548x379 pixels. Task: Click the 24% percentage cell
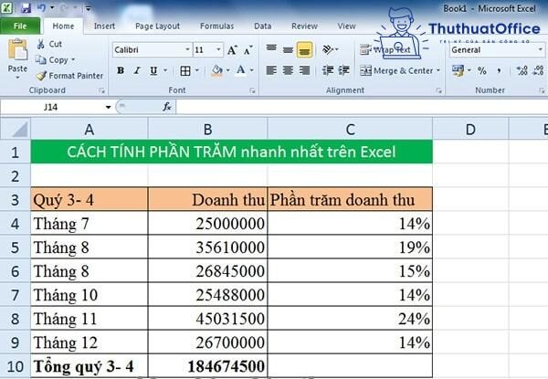(x=350, y=319)
